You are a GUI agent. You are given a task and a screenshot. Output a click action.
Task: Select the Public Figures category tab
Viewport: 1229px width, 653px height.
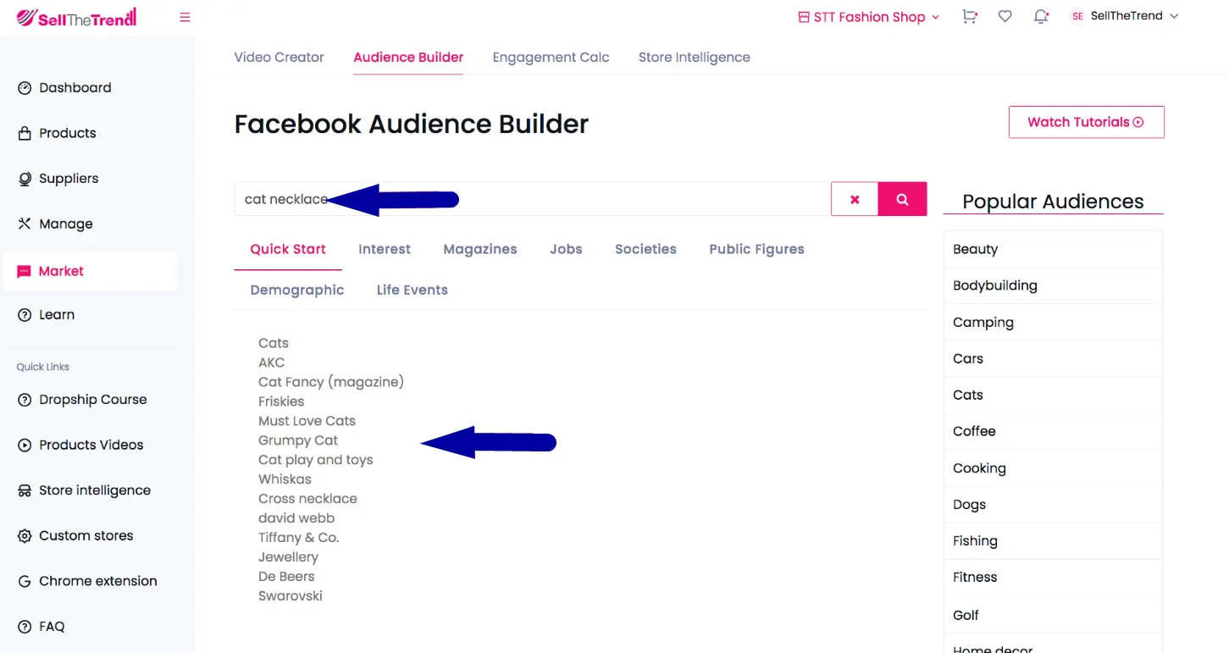[757, 249]
